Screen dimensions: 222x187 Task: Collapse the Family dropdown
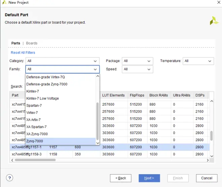[63, 69]
